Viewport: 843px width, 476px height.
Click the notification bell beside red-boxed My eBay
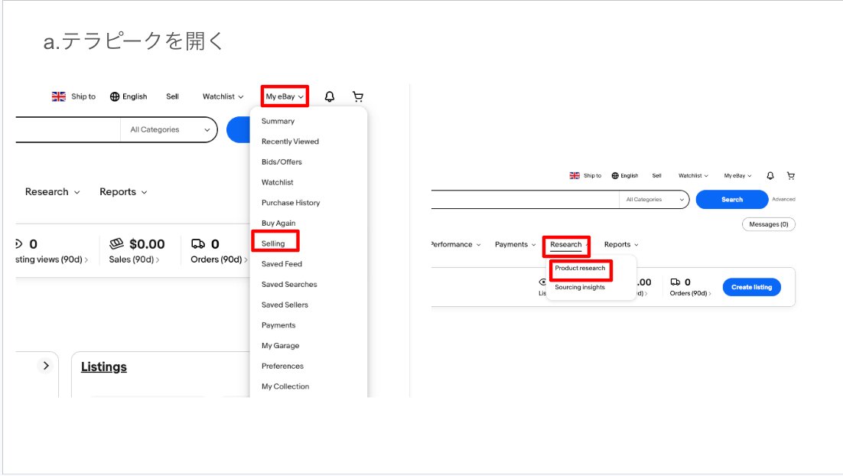click(x=330, y=96)
